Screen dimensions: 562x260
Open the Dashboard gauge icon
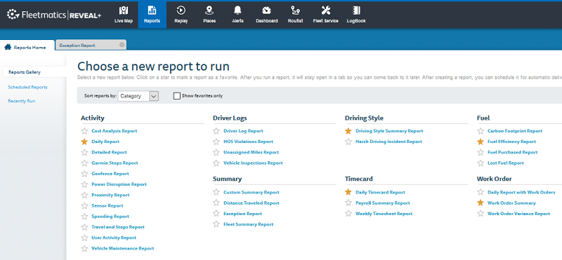click(267, 11)
